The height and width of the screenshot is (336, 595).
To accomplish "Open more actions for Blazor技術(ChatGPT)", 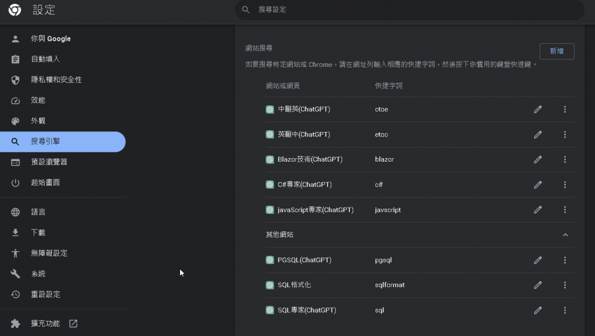I will pos(565,159).
